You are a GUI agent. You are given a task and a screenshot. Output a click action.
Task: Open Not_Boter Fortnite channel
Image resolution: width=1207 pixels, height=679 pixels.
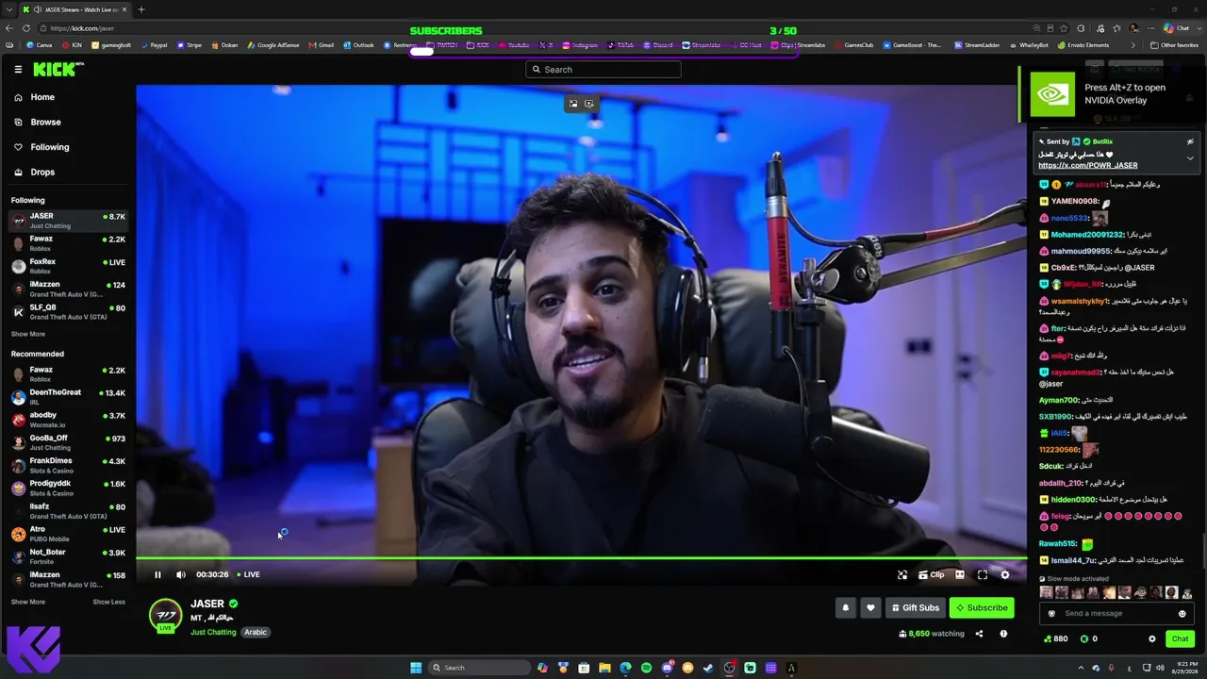pyautogui.click(x=68, y=556)
